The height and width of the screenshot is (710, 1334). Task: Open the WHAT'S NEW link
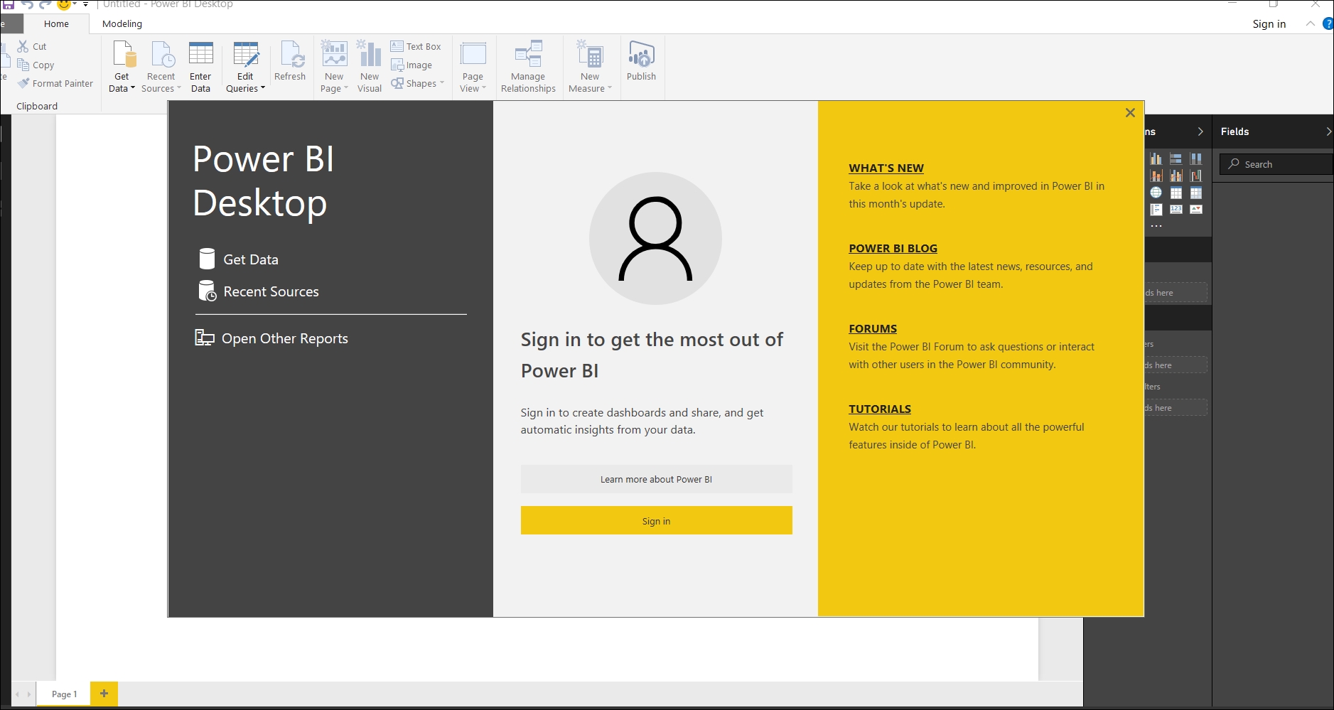coord(886,168)
